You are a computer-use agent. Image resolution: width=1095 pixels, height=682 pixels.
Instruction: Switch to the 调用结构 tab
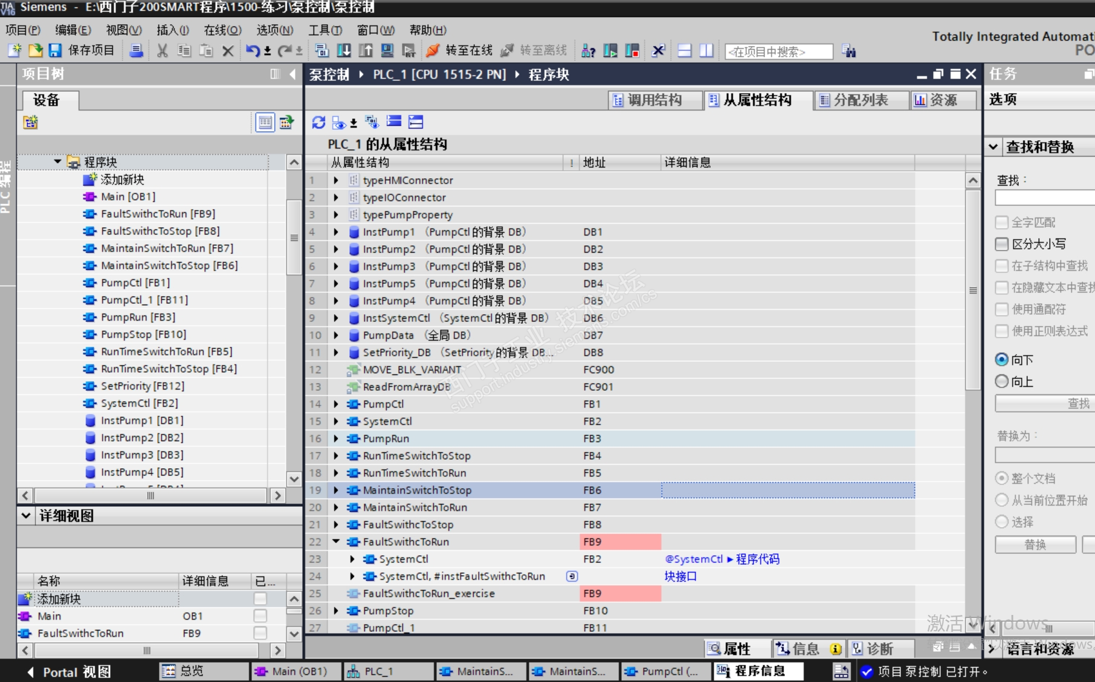click(655, 100)
